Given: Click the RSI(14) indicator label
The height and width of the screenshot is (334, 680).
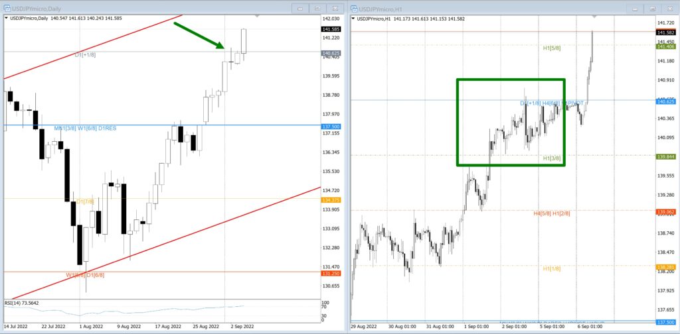Looking at the screenshot, I should click(x=23, y=303).
